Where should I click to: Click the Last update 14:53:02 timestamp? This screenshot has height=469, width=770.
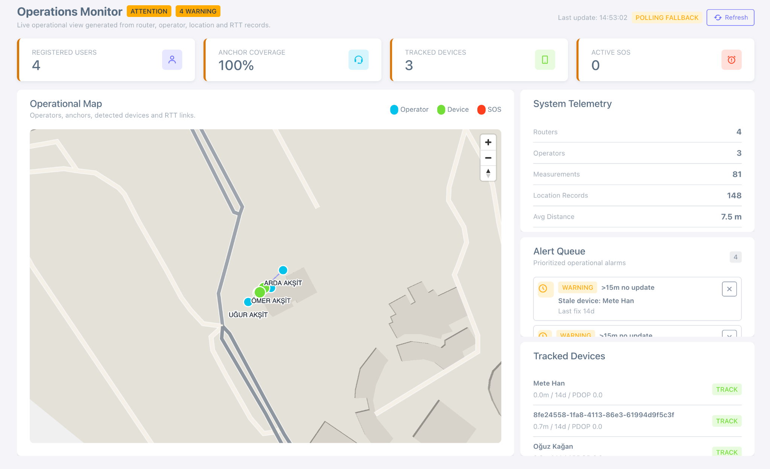click(x=592, y=18)
